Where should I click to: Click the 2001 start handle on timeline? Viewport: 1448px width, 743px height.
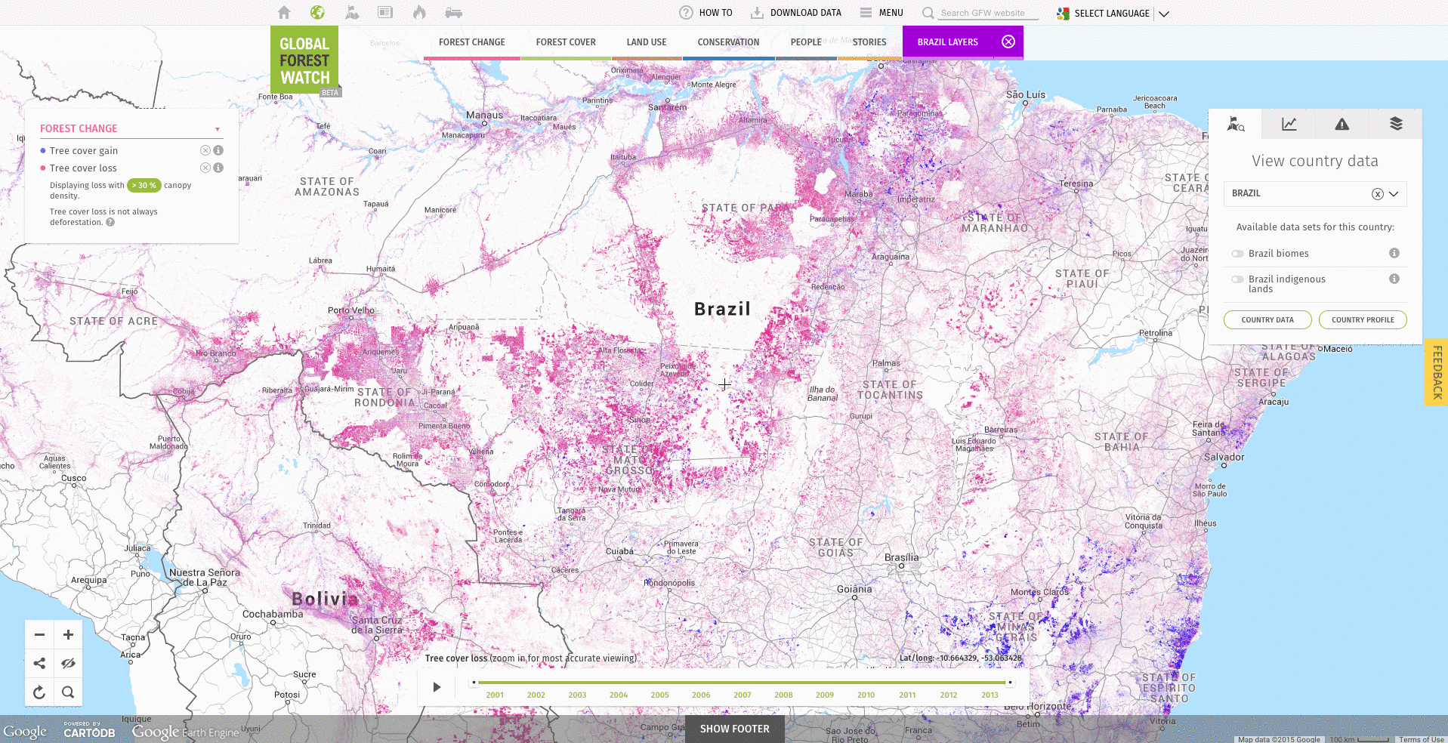474,683
